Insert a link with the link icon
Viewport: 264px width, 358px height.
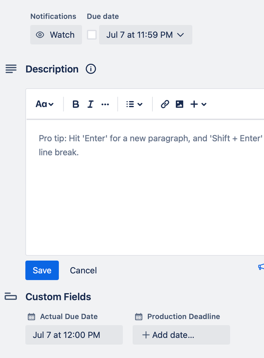coord(165,104)
